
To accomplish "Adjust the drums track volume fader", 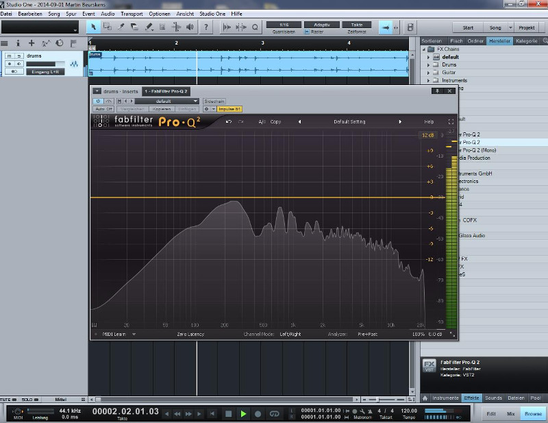I will click(45, 64).
